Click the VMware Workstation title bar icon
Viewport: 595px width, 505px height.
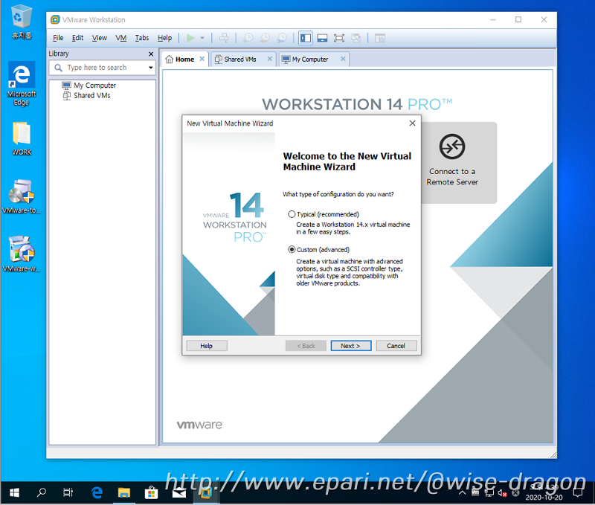[55, 20]
